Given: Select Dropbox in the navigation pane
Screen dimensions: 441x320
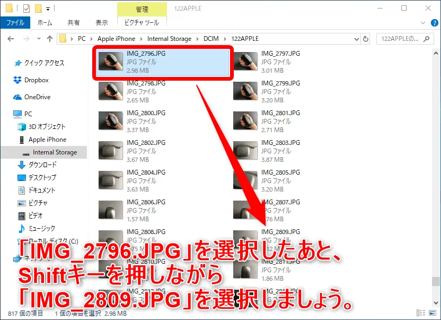Looking at the screenshot, I should (31, 80).
